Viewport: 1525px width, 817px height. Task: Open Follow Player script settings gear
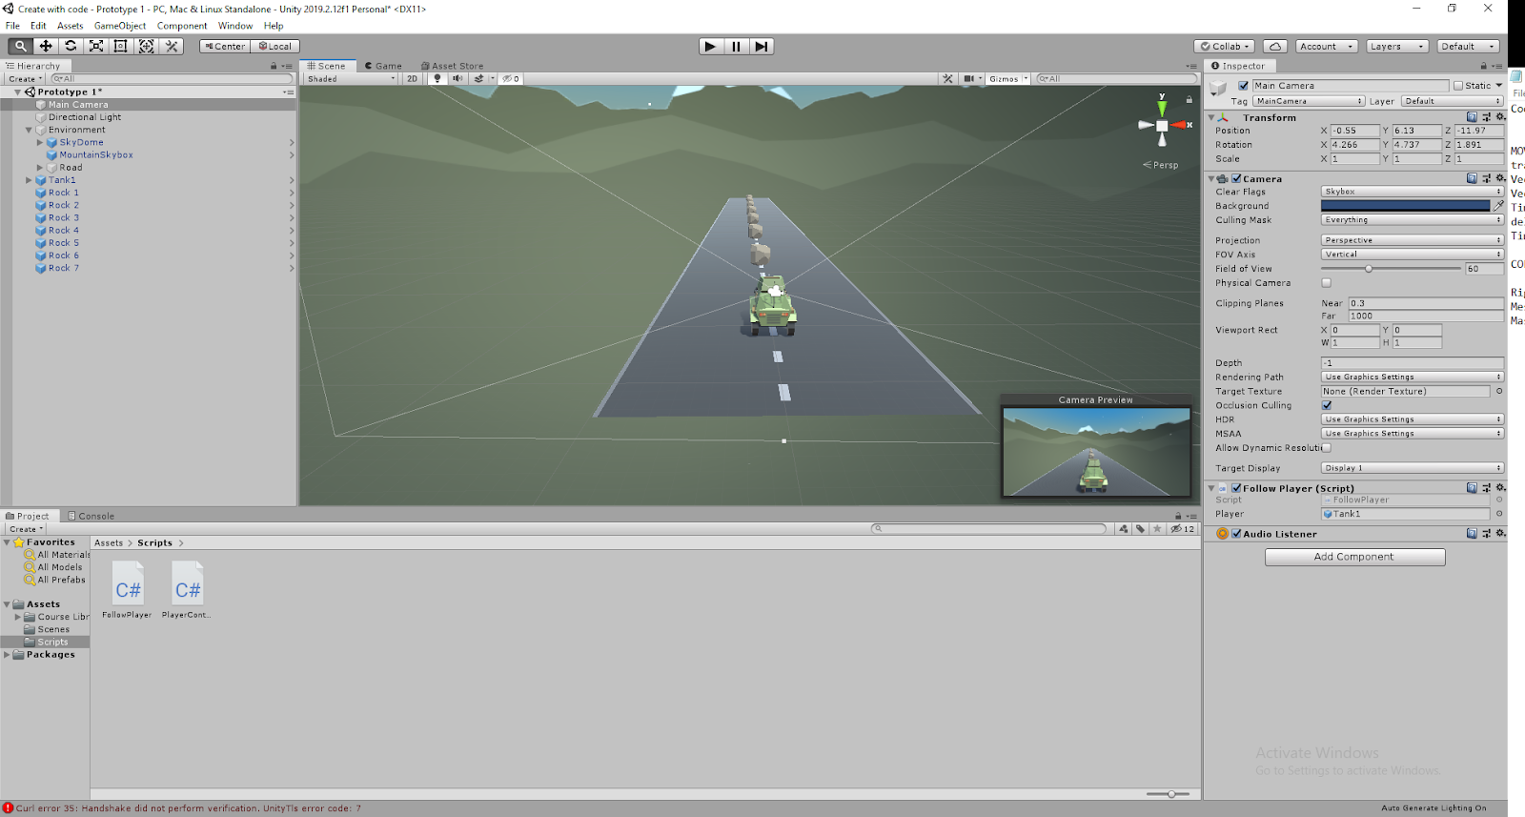(1500, 488)
